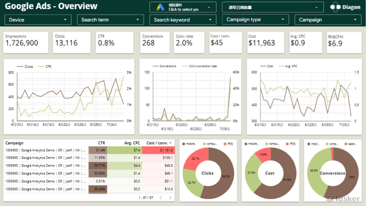Click the Diagon logo
This screenshot has width=366, height=206.
pos(346,7)
